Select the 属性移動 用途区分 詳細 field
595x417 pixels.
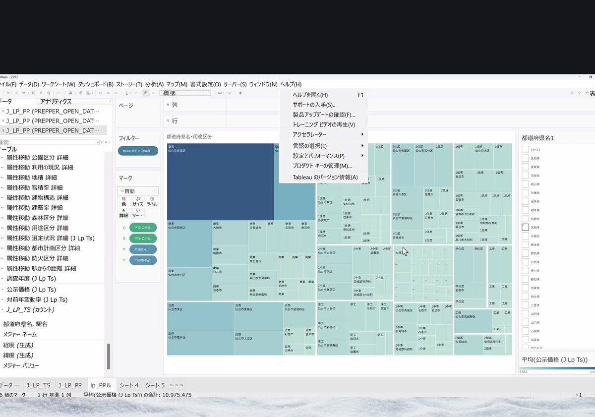point(37,228)
